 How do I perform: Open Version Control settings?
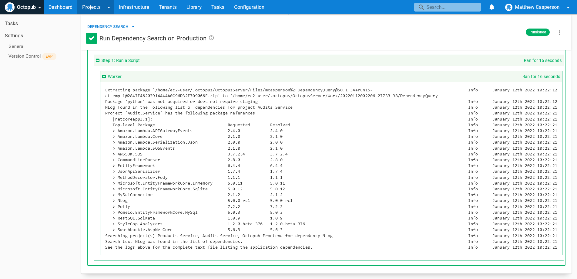[25, 56]
